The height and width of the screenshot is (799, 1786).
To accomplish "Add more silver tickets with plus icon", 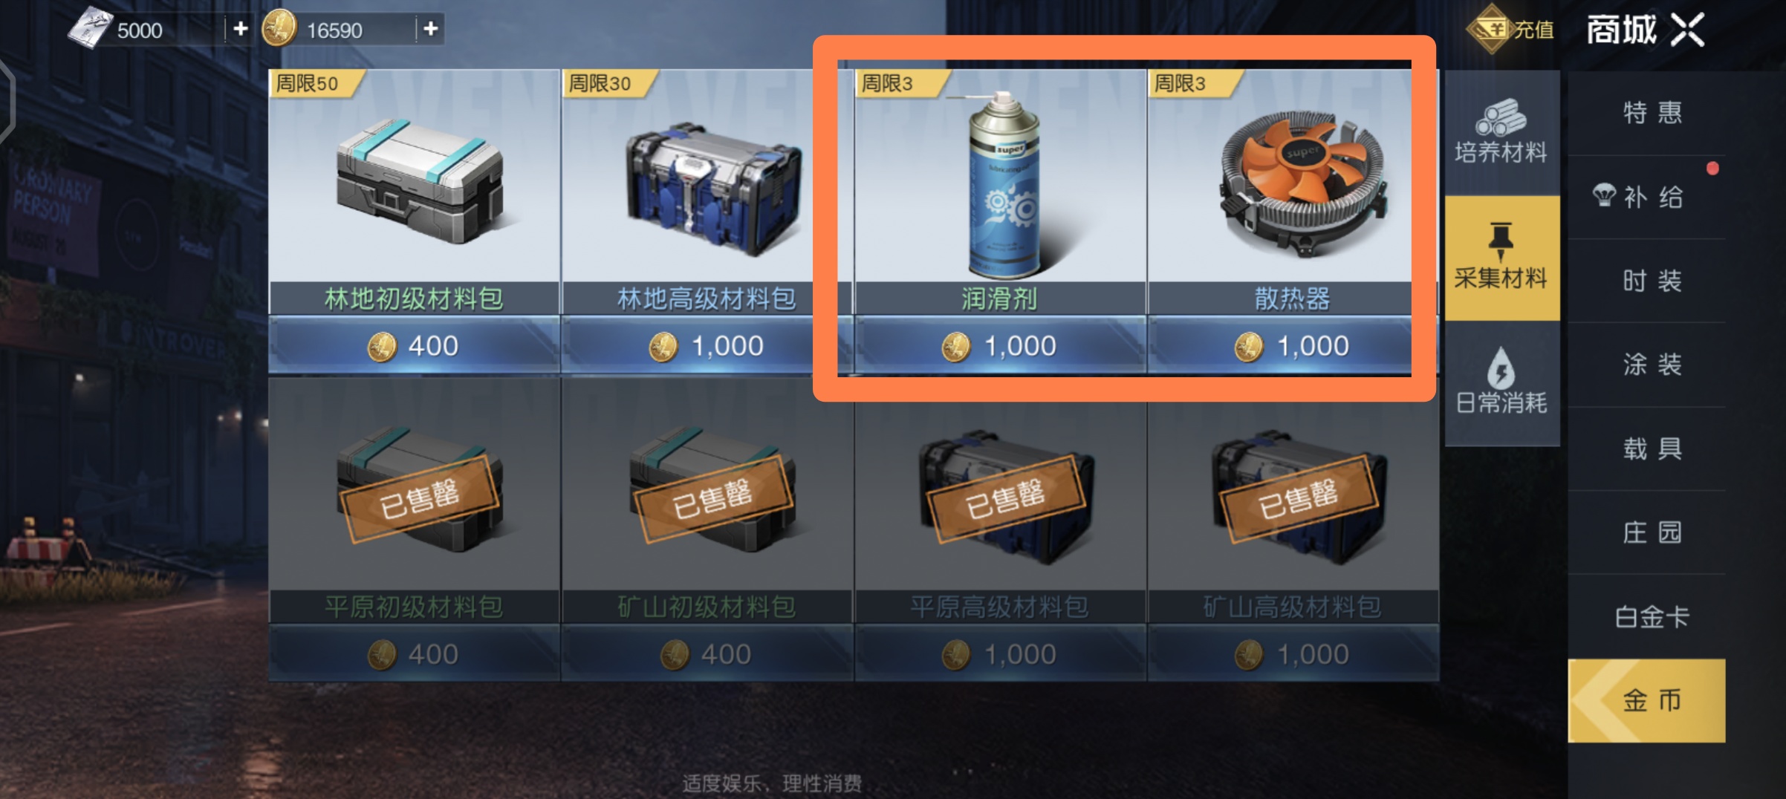I will [x=240, y=29].
